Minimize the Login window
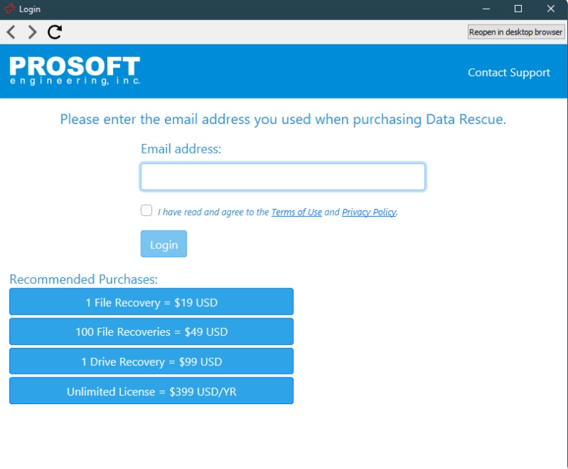 pyautogui.click(x=486, y=9)
